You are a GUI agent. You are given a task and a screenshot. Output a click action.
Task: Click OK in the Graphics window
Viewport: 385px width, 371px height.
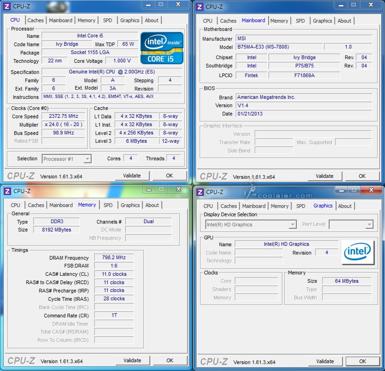pyautogui.click(x=363, y=361)
